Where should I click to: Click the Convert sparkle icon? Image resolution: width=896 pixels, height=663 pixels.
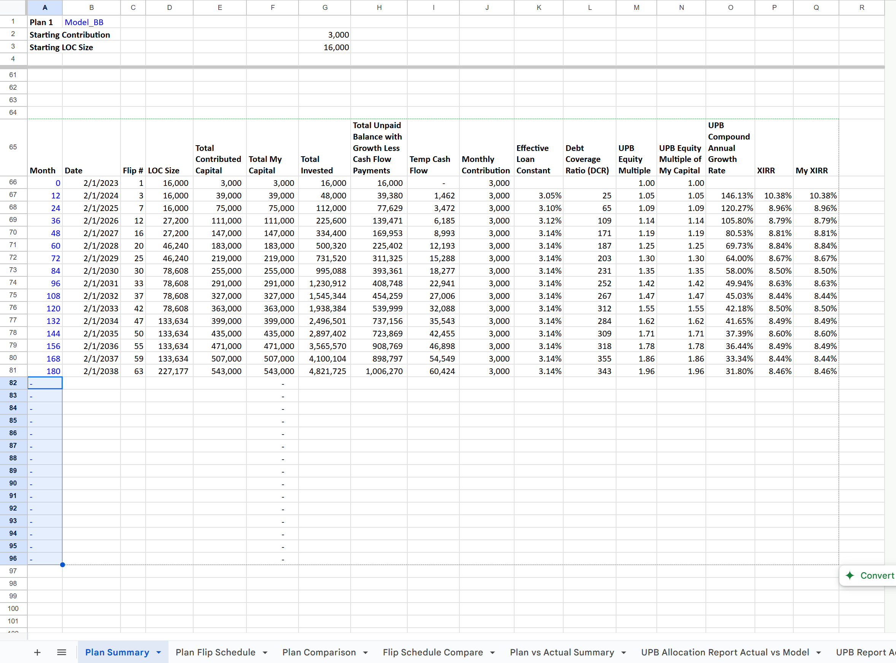(850, 576)
